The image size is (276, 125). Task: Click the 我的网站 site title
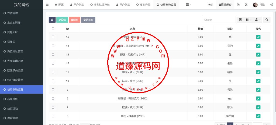click(x=22, y=5)
